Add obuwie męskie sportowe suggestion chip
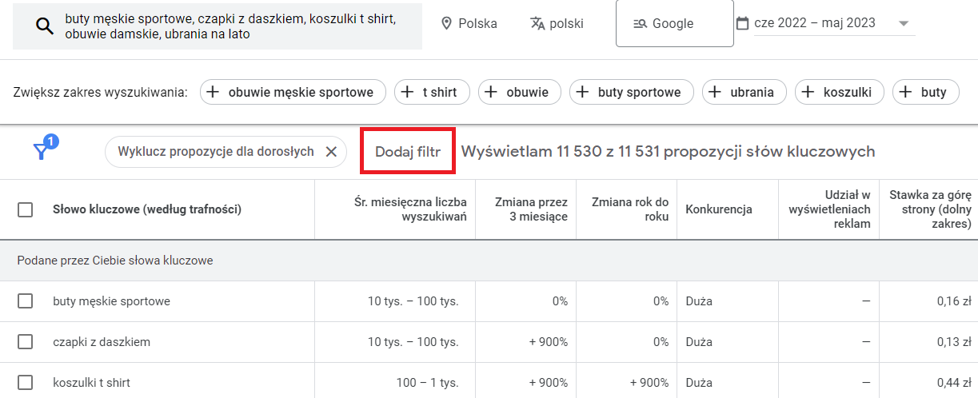Viewport: 978px width, 398px height. click(293, 92)
